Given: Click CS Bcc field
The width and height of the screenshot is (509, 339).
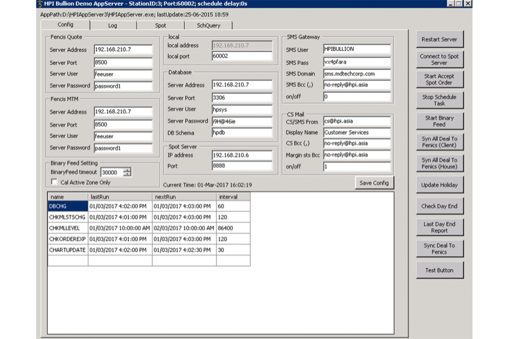Looking at the screenshot, I should 357,143.
